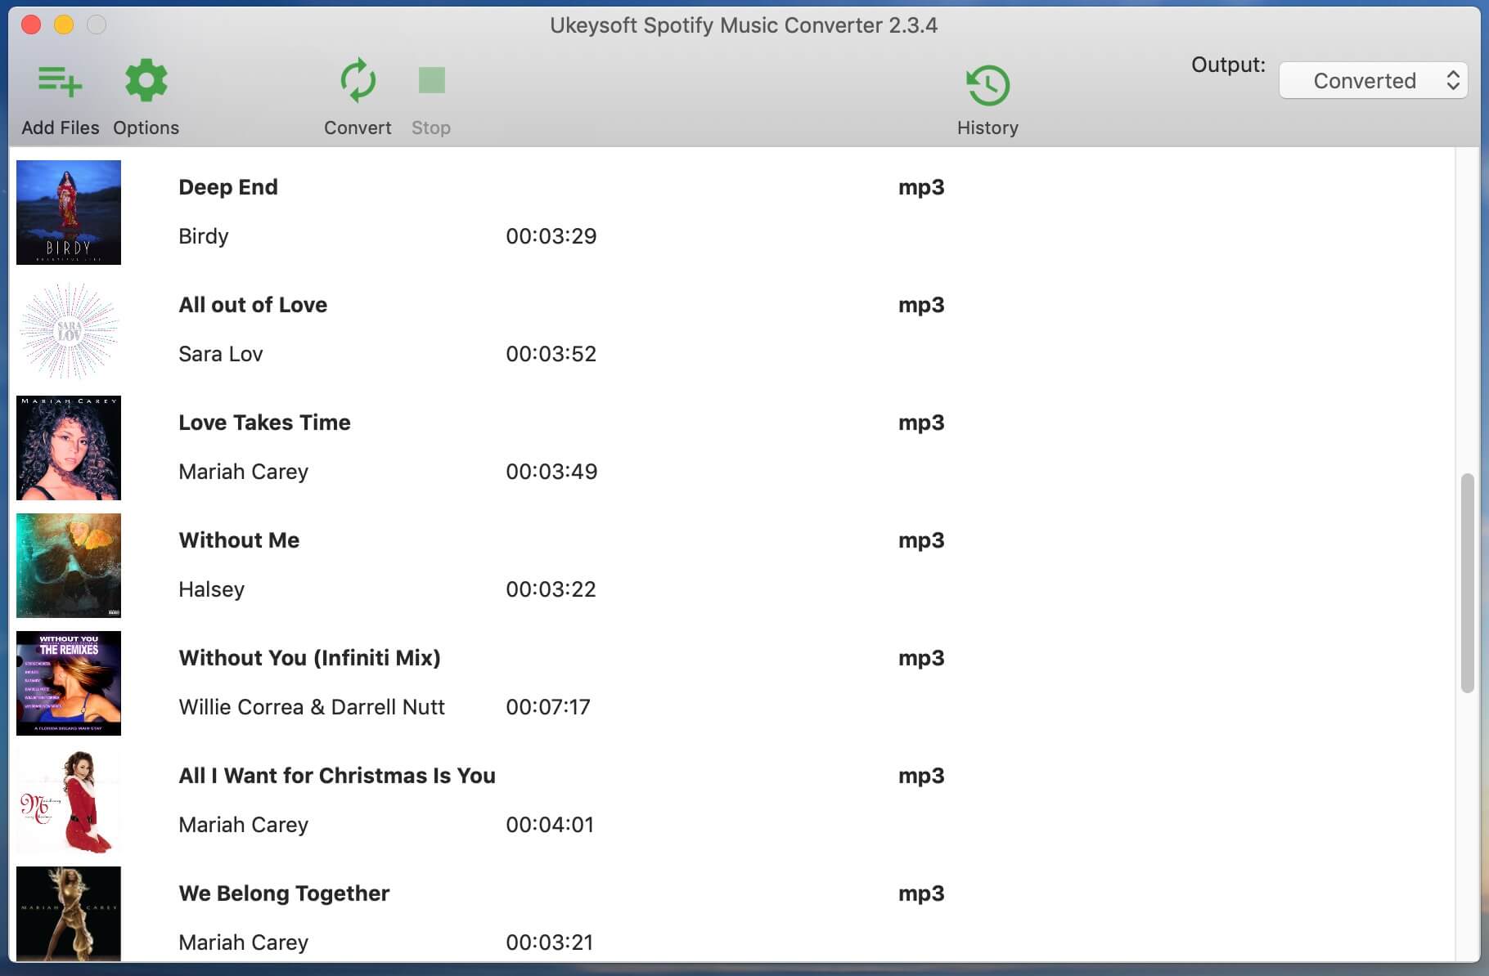Open the Options gear icon
Viewport: 1489px width, 976px height.
146,81
